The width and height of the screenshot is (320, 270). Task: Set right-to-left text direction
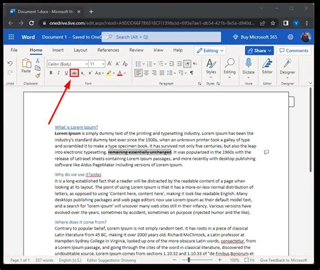coord(195,64)
